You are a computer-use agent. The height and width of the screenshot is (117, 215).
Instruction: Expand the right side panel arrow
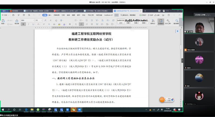182,60
